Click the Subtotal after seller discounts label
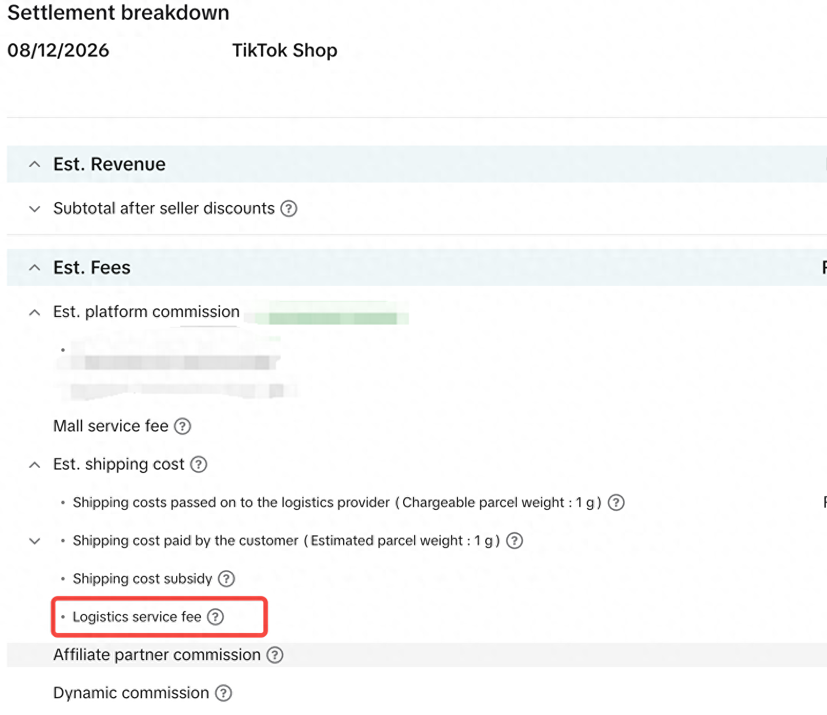Screen dimensions: 827x715 pyautogui.click(x=164, y=208)
